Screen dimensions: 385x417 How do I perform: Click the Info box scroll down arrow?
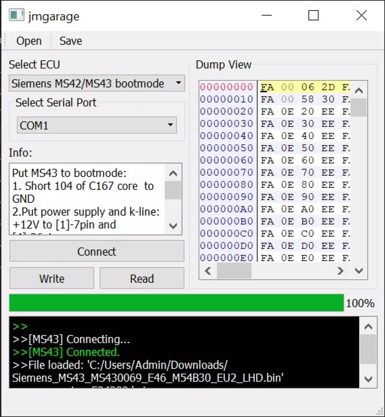tap(173, 226)
